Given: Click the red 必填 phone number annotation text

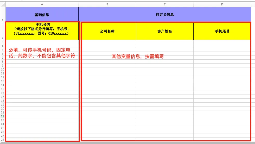Looking at the screenshot, I should (42, 53).
